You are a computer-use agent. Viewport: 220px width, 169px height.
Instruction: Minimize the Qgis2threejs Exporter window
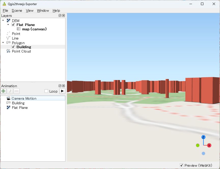pos(191,4)
